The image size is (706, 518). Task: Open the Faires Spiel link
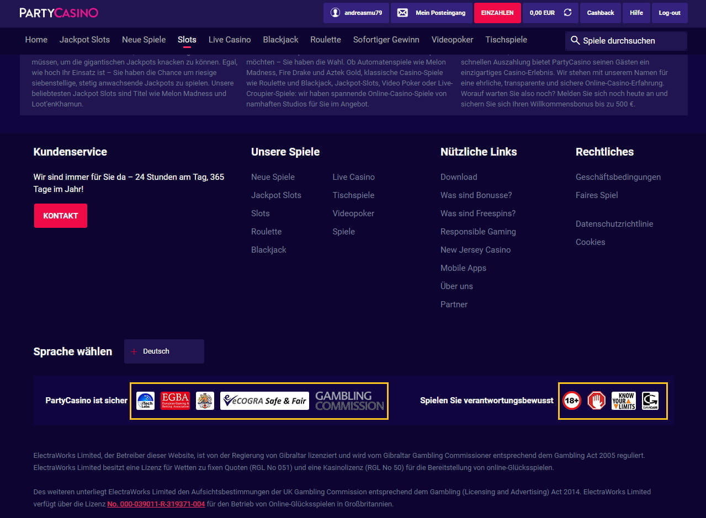pos(597,195)
